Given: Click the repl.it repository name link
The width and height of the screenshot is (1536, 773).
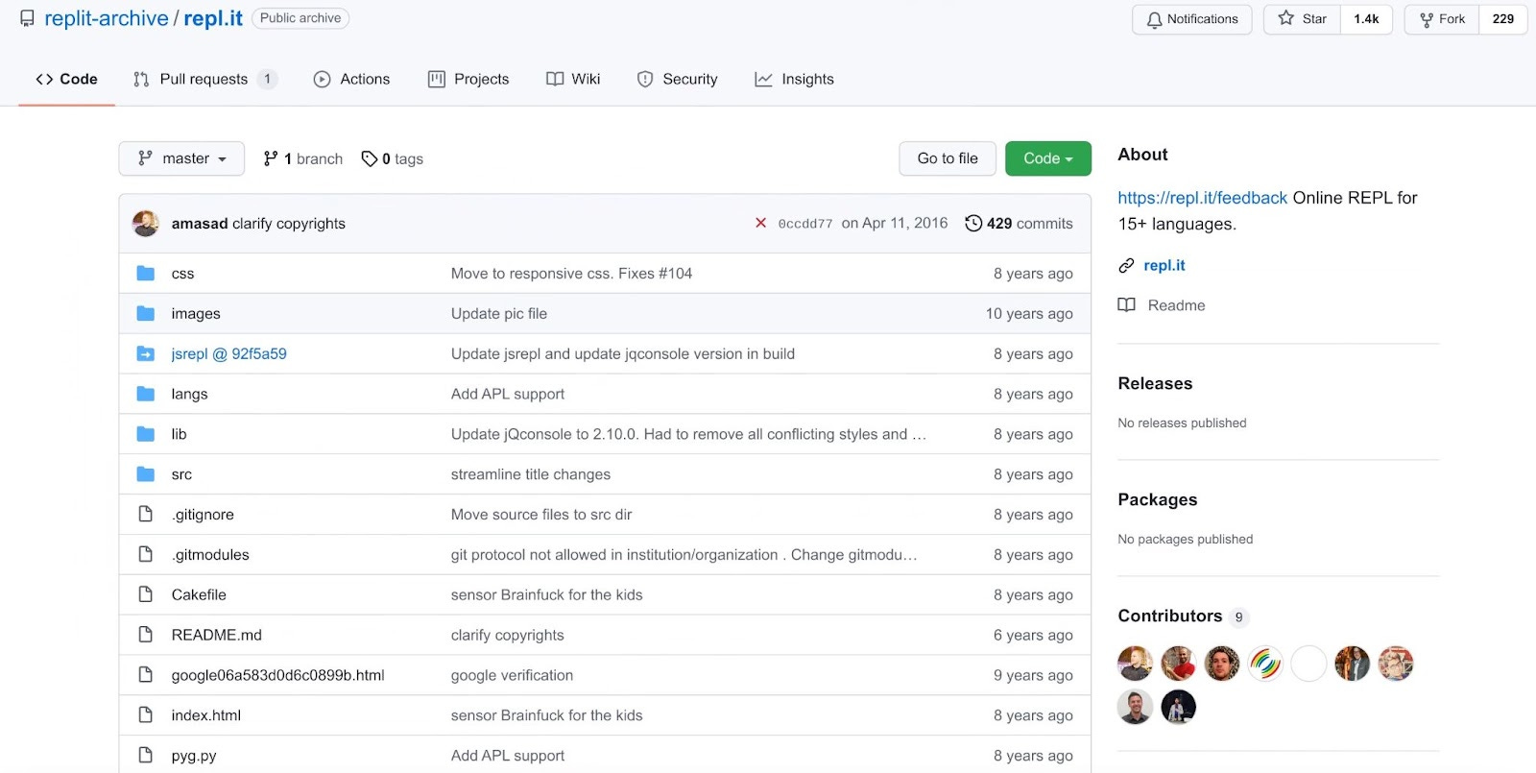Looking at the screenshot, I should pyautogui.click(x=213, y=18).
